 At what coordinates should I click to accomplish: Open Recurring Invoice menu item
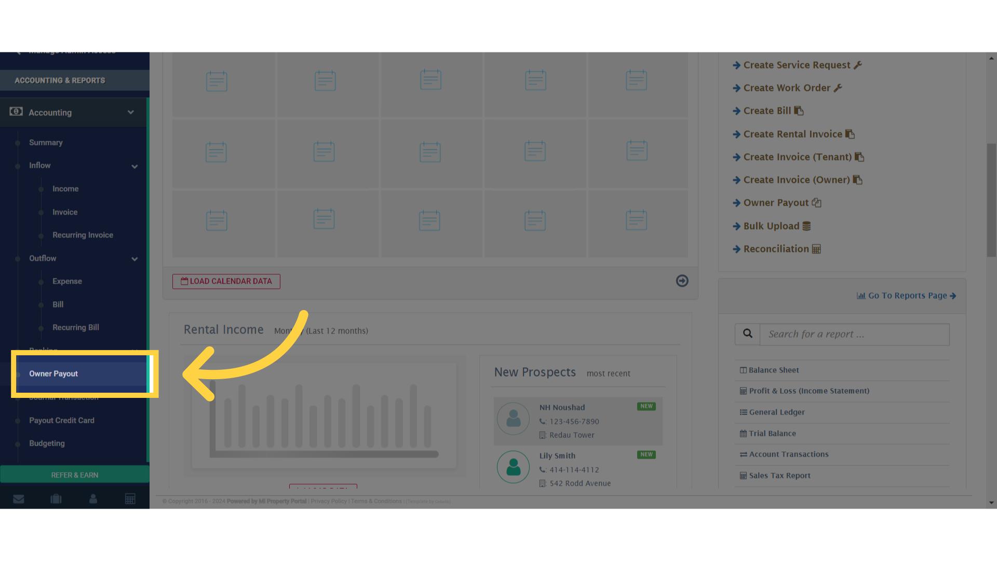(x=83, y=235)
